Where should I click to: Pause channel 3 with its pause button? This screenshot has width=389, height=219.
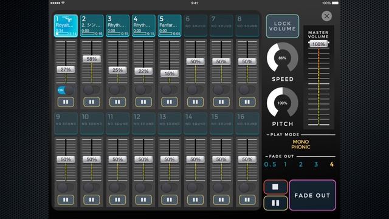117,102
